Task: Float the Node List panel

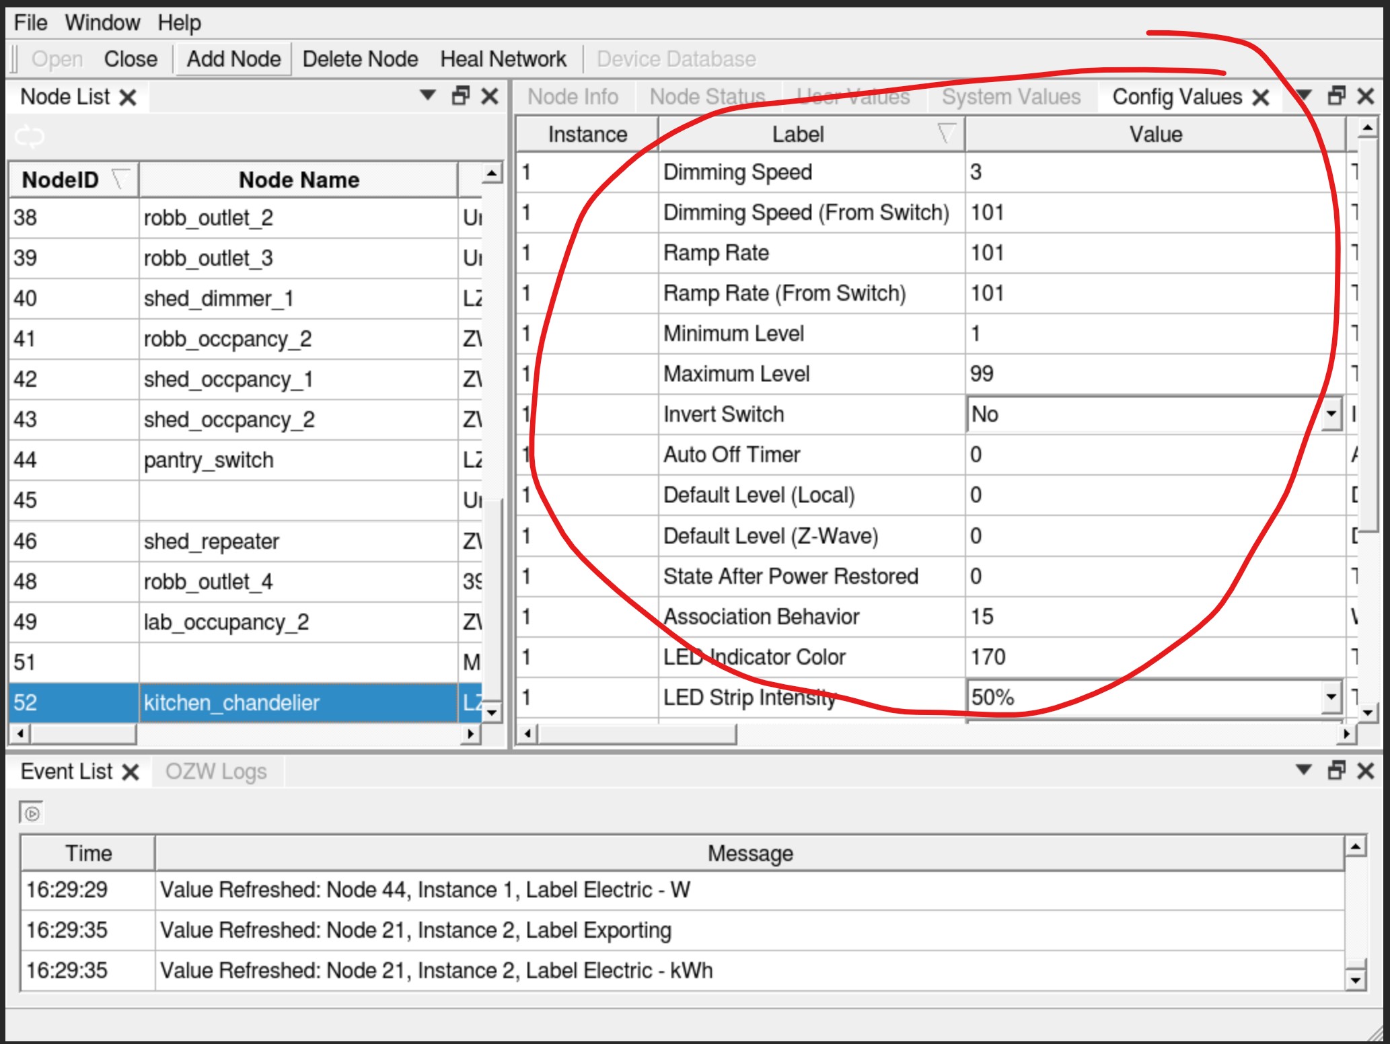Action: tap(461, 96)
